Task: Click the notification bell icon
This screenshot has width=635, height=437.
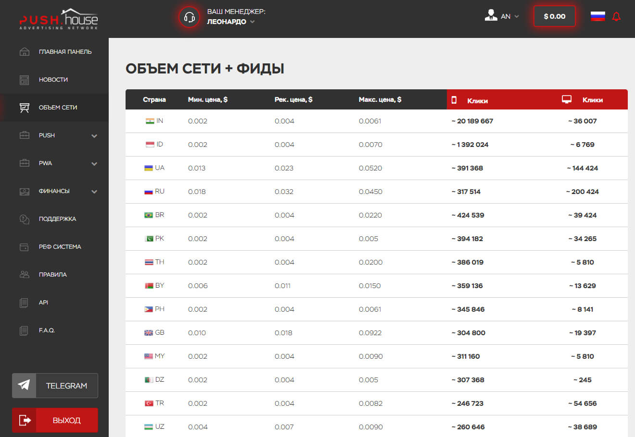Action: click(616, 16)
